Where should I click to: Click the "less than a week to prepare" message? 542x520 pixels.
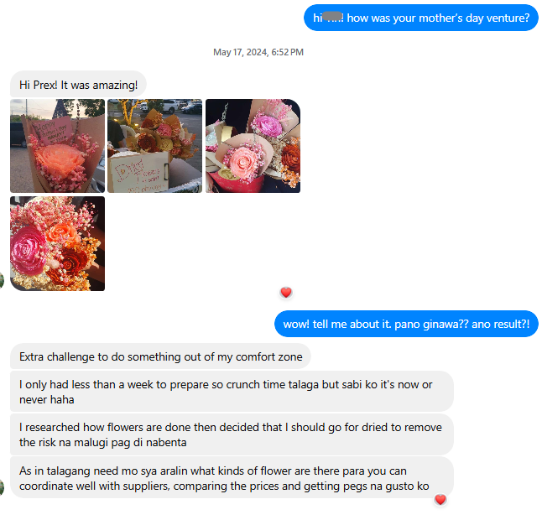pos(232,392)
